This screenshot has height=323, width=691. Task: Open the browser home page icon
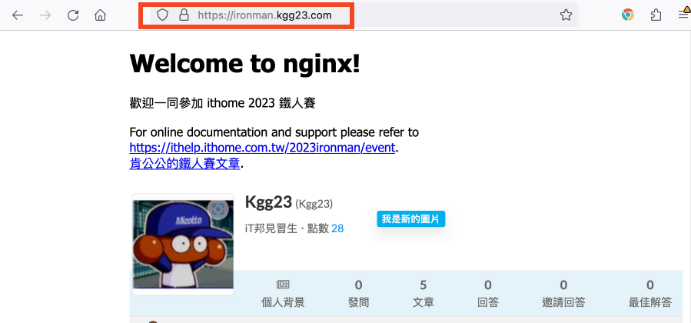click(101, 15)
